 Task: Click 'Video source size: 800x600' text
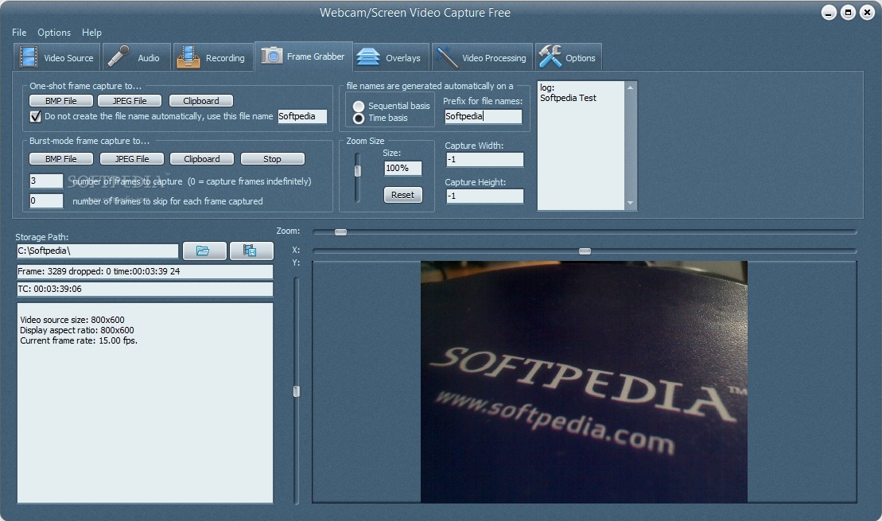(x=72, y=320)
